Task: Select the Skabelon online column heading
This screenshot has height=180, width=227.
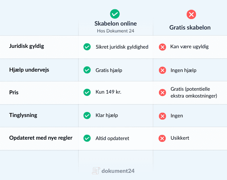Action: (x=116, y=24)
